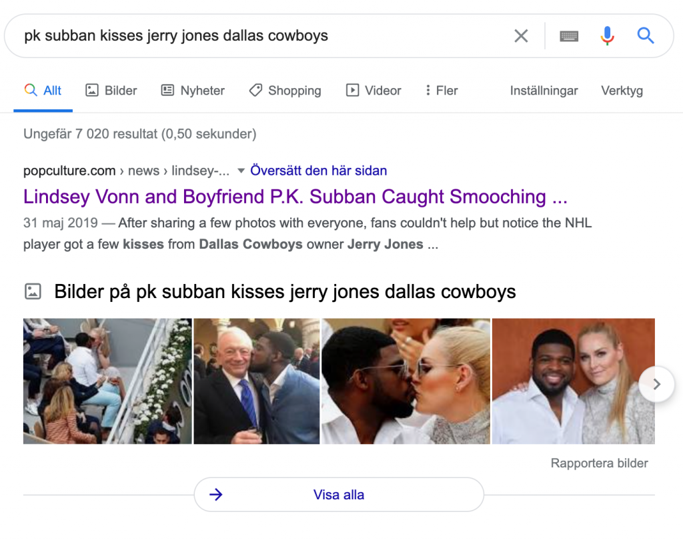Open the Nyheter tab

(x=193, y=91)
